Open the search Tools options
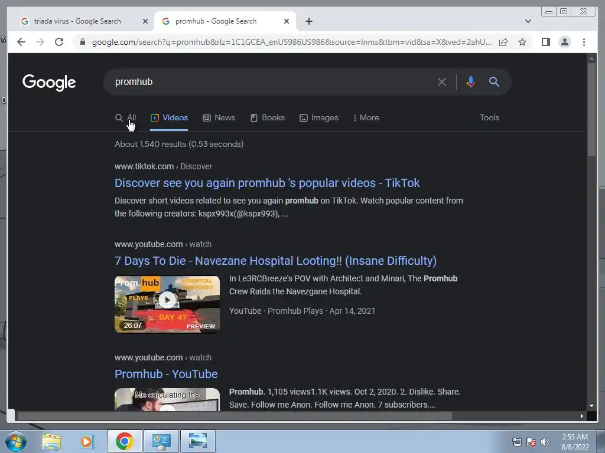605x453 pixels. [x=489, y=117]
